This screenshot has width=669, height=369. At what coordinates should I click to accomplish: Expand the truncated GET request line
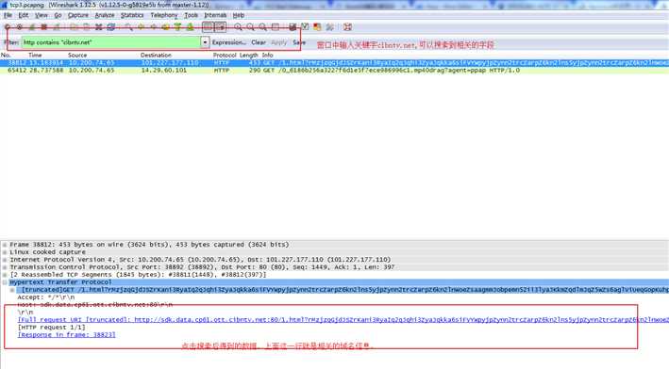click(x=12, y=290)
